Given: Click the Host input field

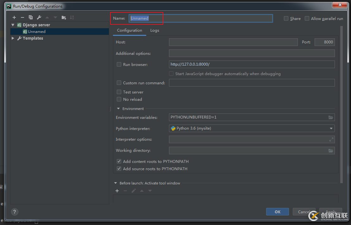Looking at the screenshot, I should pos(233,42).
